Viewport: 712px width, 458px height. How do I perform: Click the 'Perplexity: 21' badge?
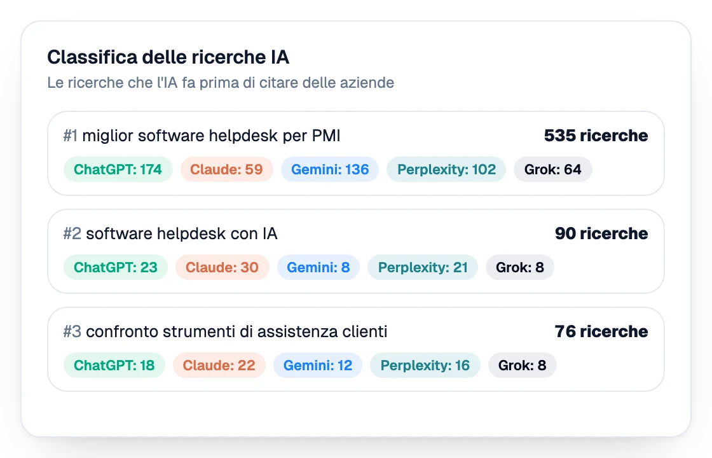423,267
